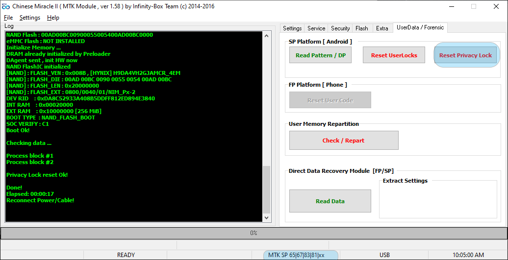Click the 'BOOT TYPE : NAND_FLASH_BOOT' log line

51,118
